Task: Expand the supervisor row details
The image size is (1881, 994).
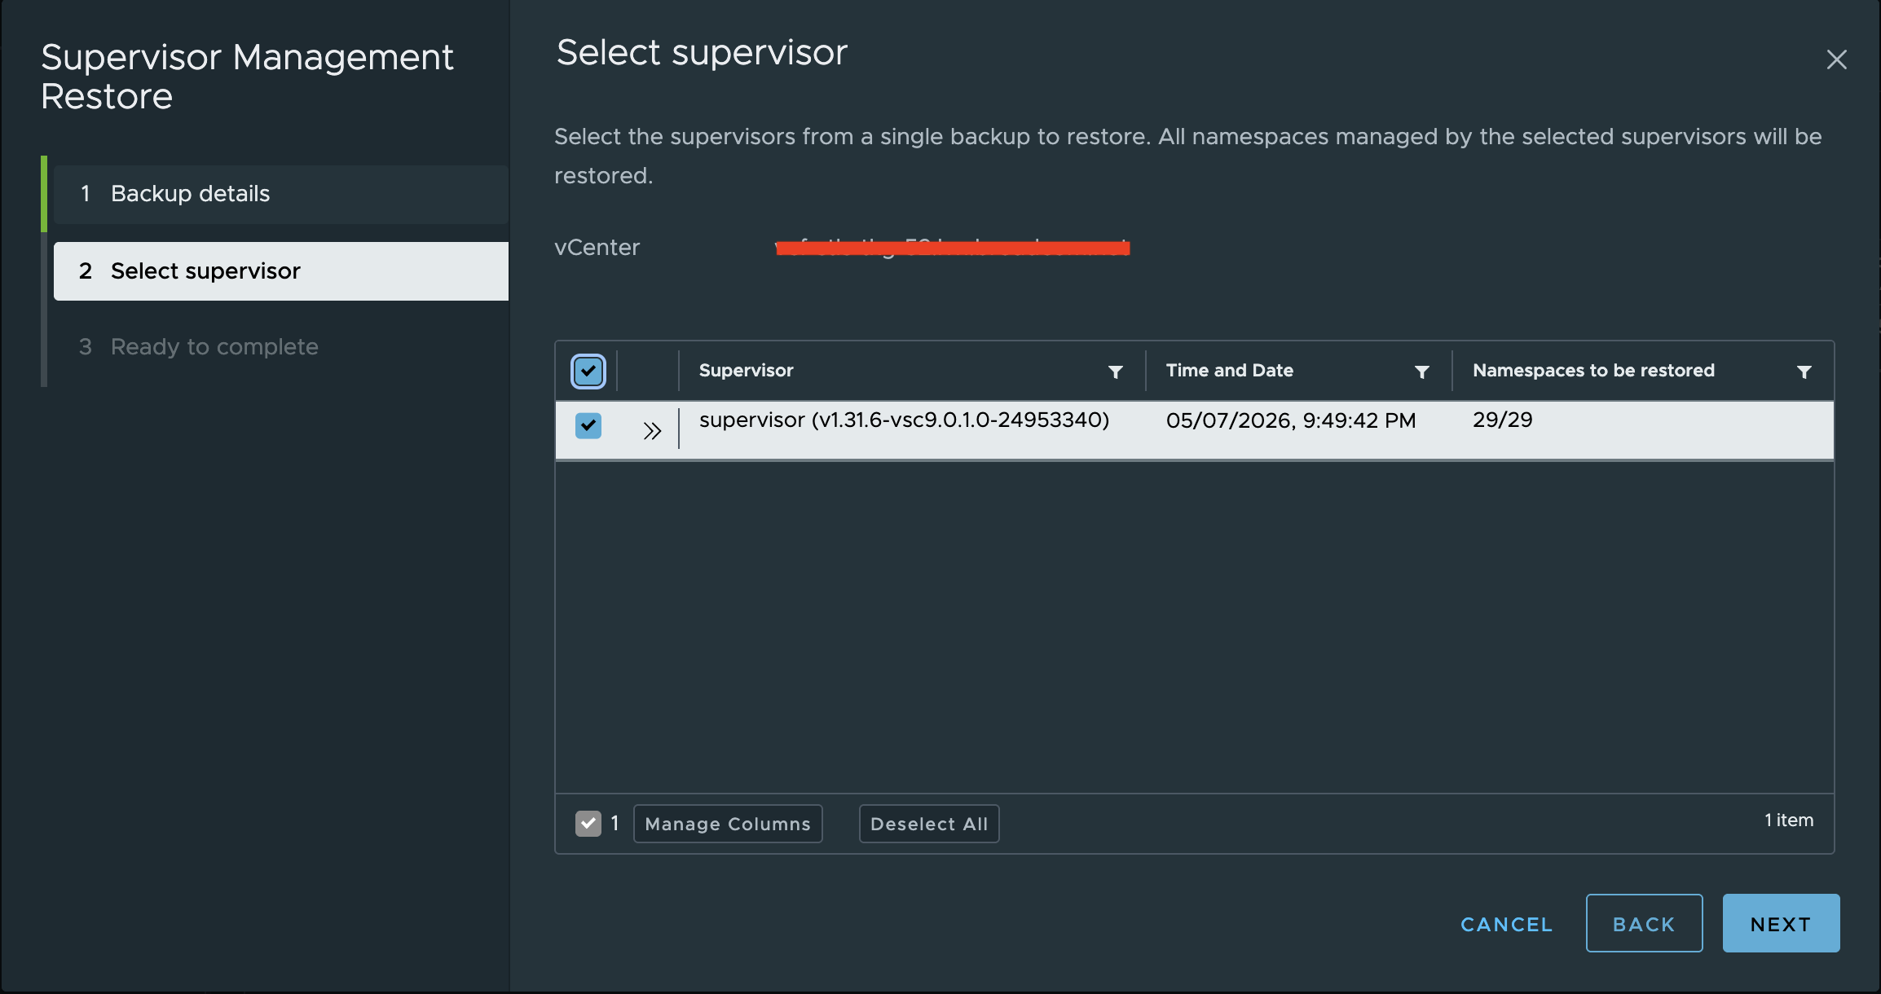Action: pyautogui.click(x=651, y=430)
